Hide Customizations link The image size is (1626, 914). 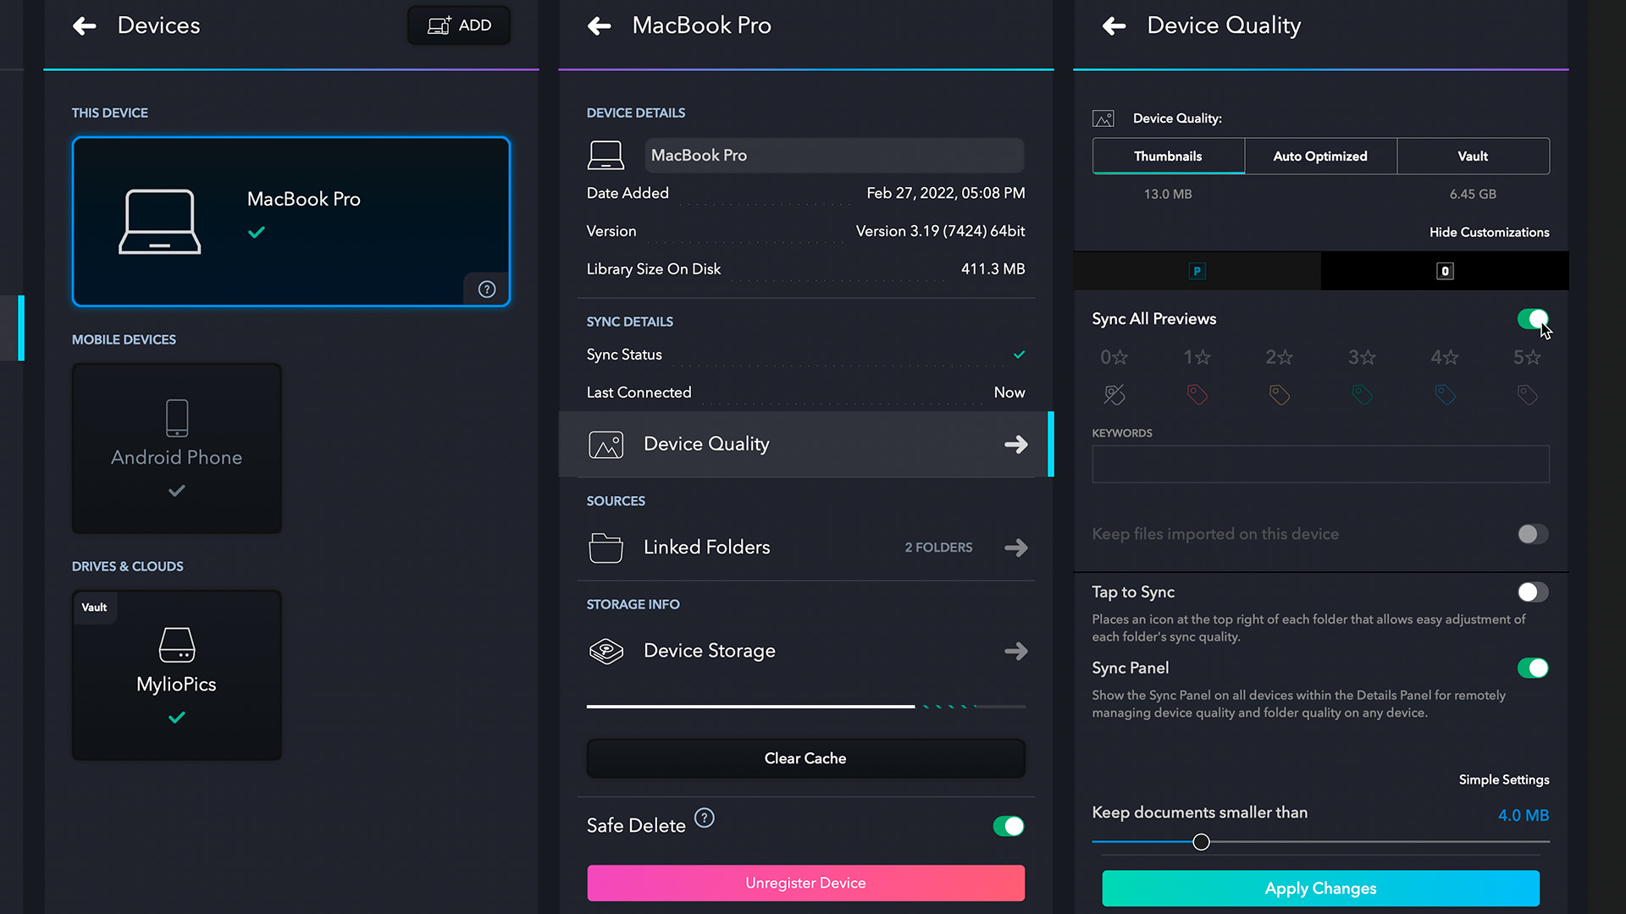coord(1489,232)
